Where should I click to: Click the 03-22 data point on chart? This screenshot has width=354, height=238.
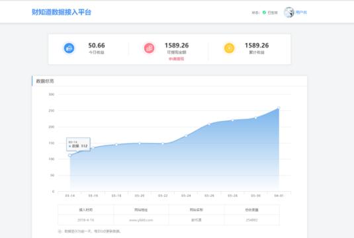pyautogui.click(x=163, y=143)
